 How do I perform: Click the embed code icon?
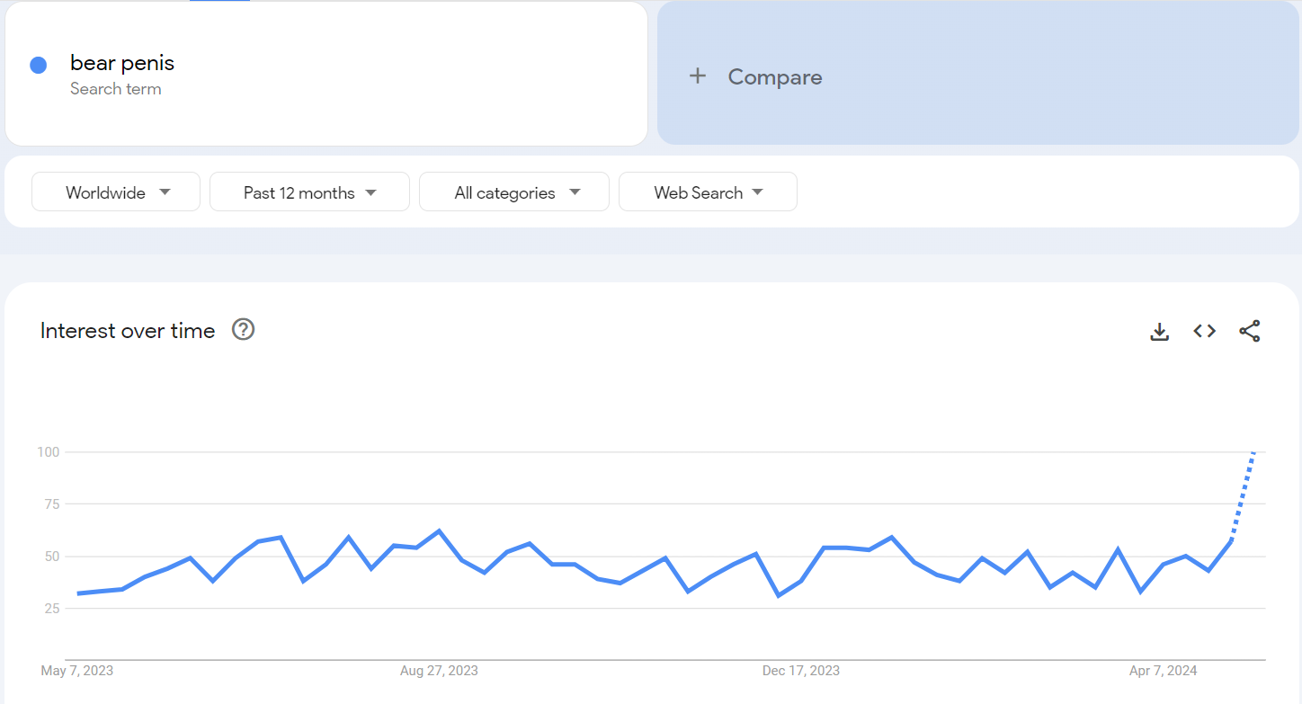[x=1205, y=331]
